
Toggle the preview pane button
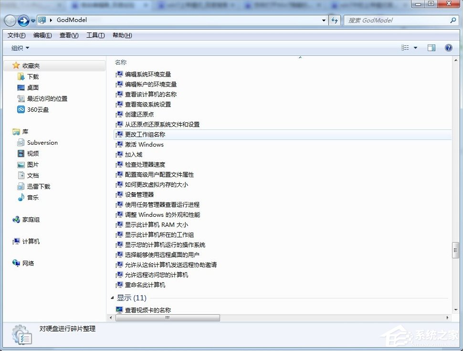click(432, 48)
